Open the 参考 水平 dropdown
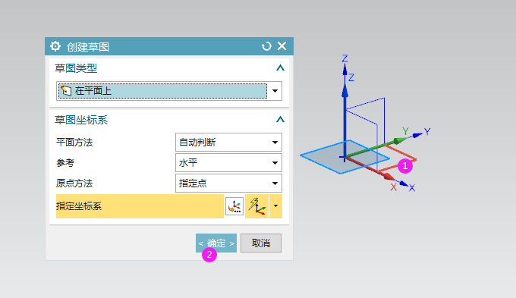This screenshot has width=516, height=298. tap(228, 162)
